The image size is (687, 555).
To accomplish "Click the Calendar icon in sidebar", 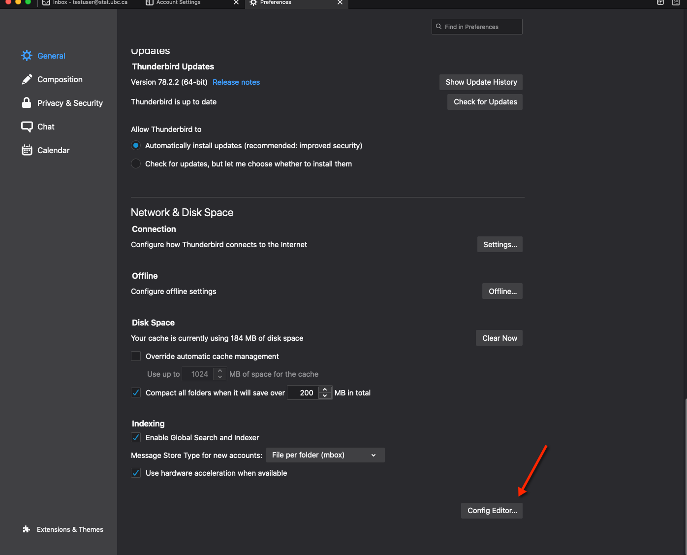I will [x=27, y=150].
